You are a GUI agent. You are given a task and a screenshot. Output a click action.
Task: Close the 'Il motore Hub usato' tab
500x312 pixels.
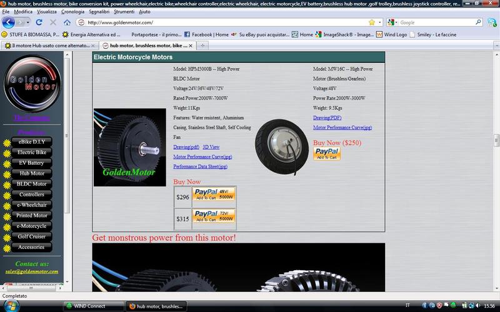coord(93,46)
